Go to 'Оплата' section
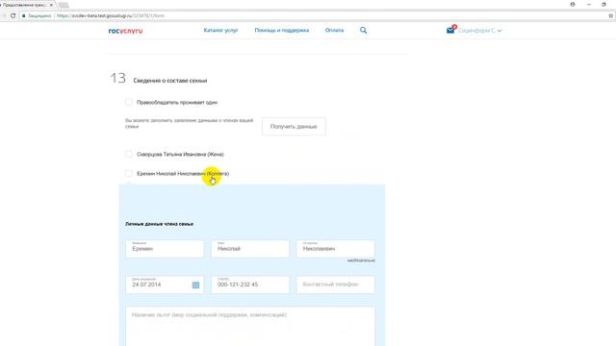 tap(334, 30)
